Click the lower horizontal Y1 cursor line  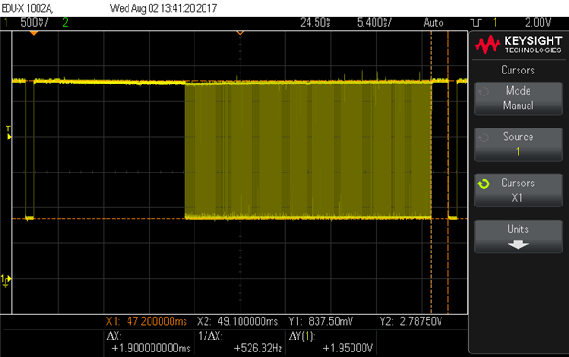pos(240,218)
